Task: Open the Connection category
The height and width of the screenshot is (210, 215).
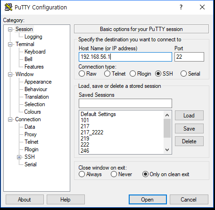Action: click(x=28, y=119)
